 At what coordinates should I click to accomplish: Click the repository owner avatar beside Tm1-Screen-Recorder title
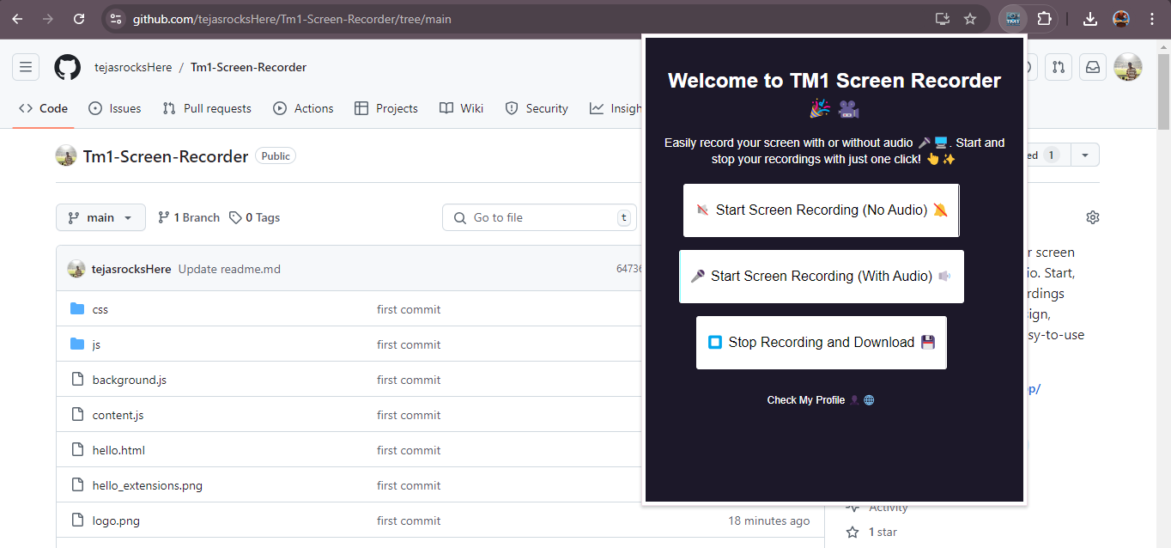(x=66, y=155)
